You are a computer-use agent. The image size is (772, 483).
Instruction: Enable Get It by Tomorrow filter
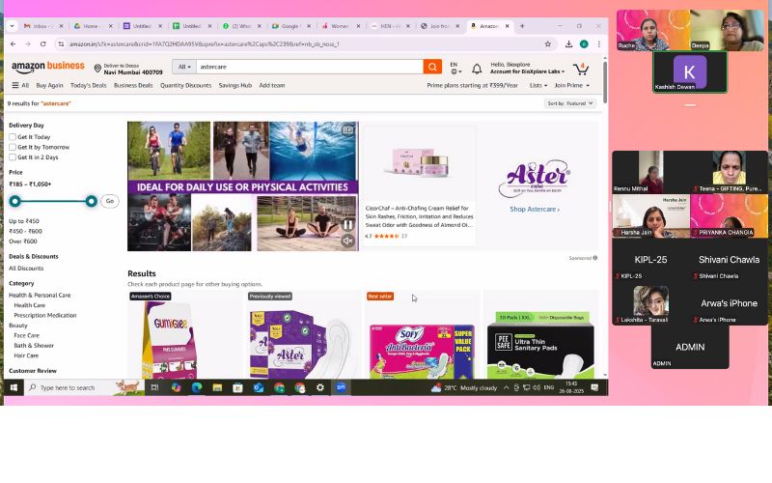tap(13, 147)
